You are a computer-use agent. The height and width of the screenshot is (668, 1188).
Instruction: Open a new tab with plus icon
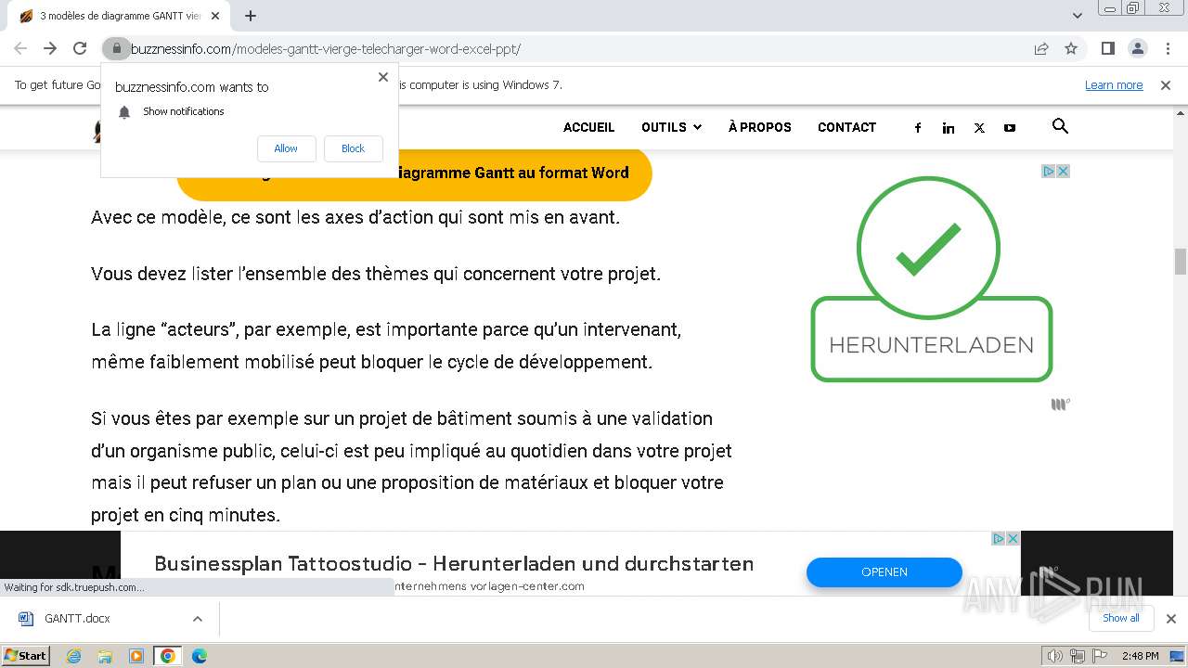[251, 16]
